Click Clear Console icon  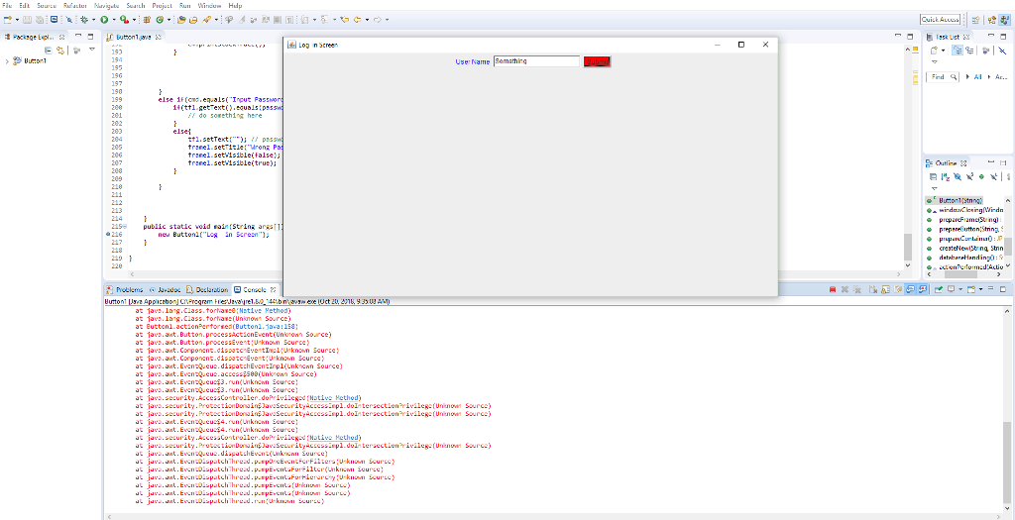(x=873, y=290)
